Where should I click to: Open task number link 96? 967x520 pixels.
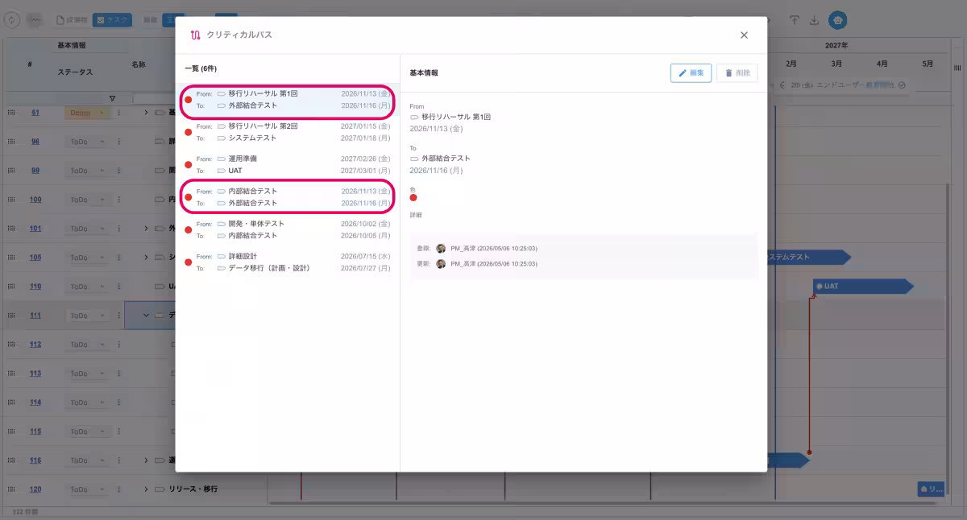point(35,142)
